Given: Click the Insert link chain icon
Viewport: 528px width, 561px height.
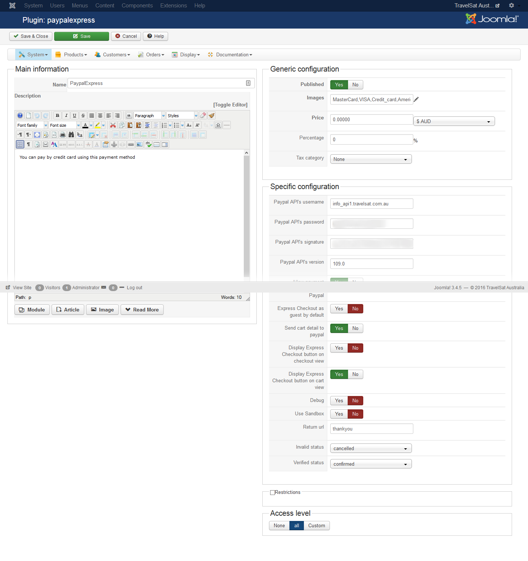Looking at the screenshot, I should coord(131,145).
